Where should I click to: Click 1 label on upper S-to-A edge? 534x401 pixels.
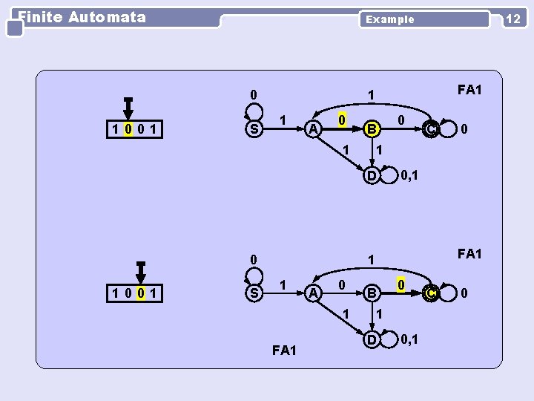click(x=283, y=120)
